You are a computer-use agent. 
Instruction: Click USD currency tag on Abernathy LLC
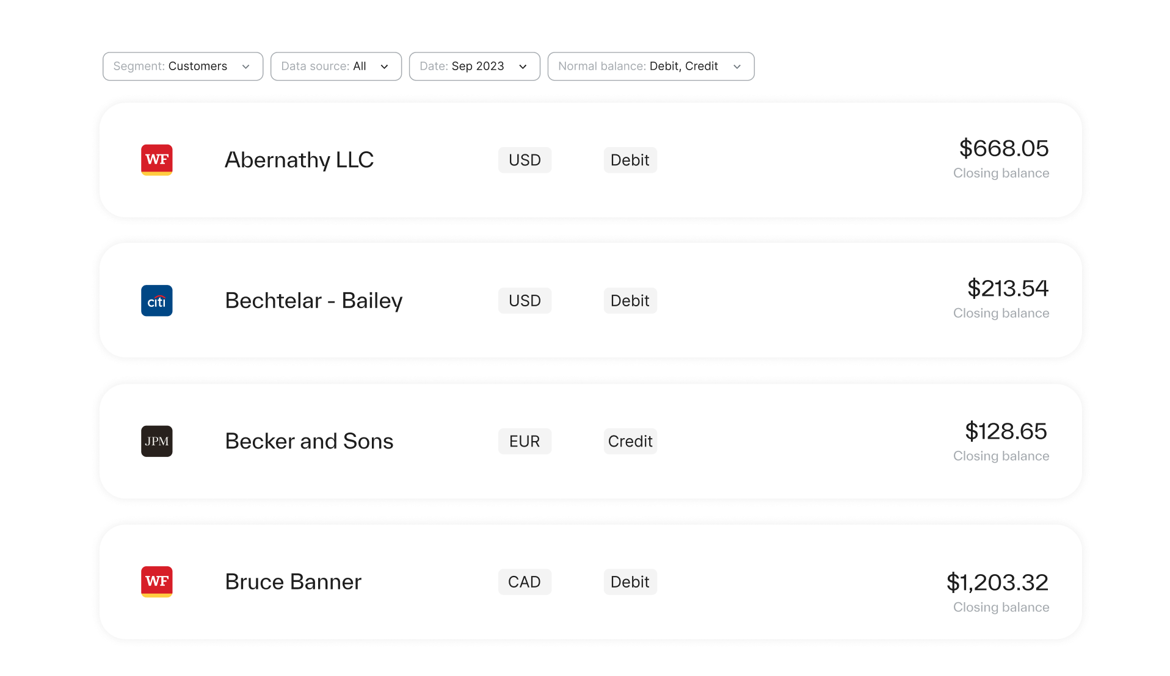[525, 160]
